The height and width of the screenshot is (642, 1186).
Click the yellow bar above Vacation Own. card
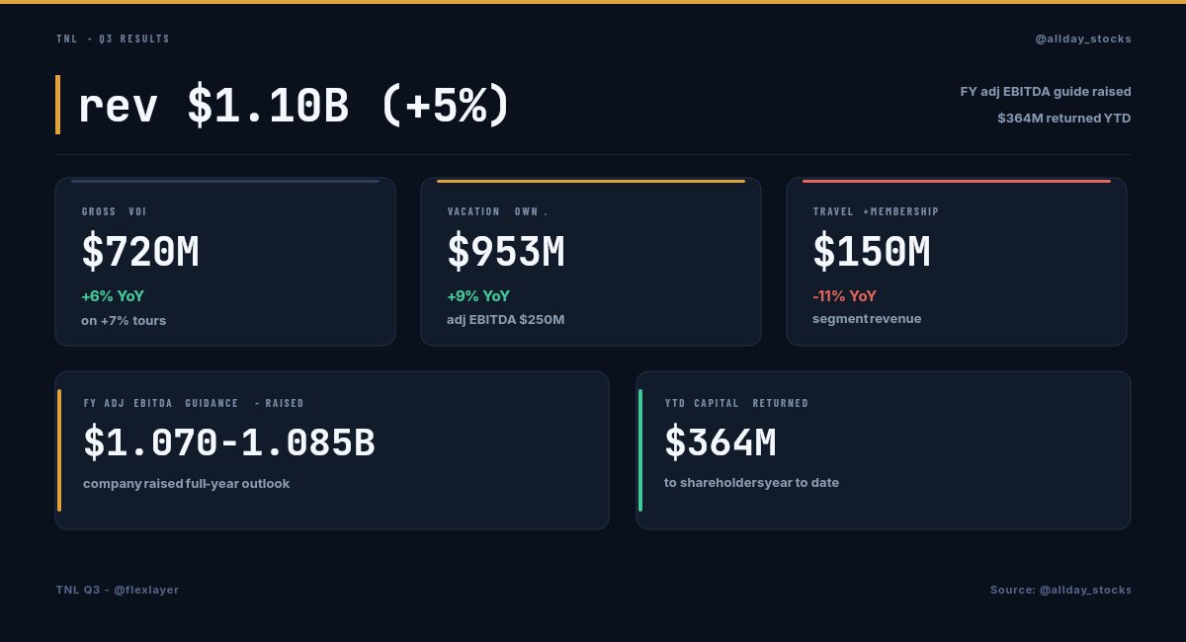pyautogui.click(x=591, y=181)
